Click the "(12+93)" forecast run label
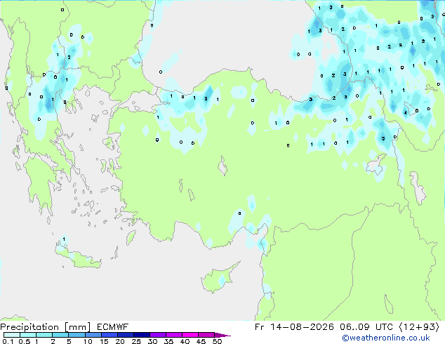445x344 pixels. (419, 327)
